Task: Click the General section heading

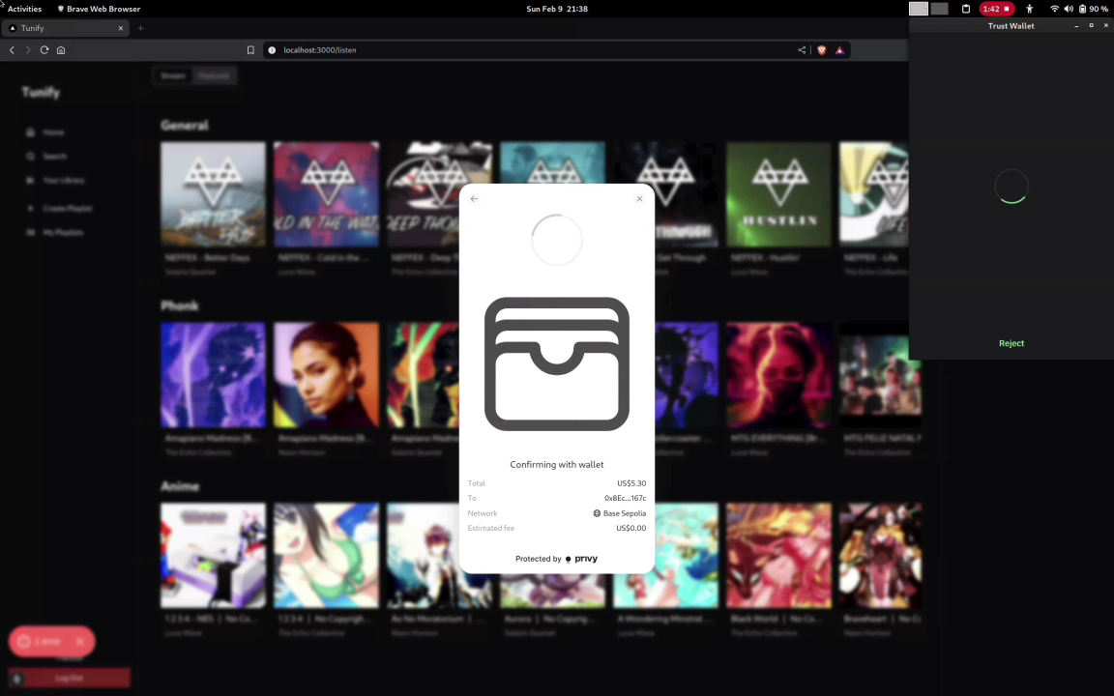Action: pyautogui.click(x=185, y=125)
